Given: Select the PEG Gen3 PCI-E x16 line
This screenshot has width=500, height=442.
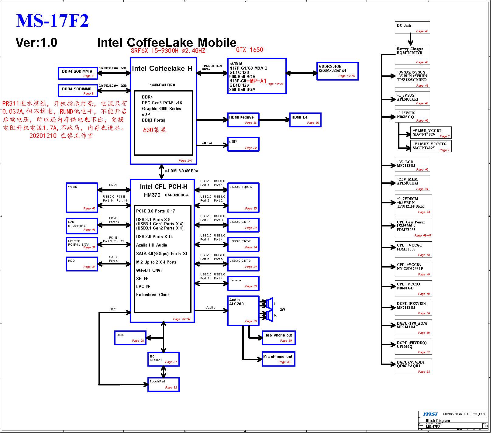Looking at the screenshot, I should click(x=162, y=103).
